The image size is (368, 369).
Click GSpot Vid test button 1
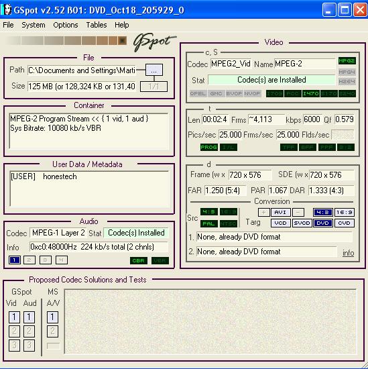tap(14, 317)
